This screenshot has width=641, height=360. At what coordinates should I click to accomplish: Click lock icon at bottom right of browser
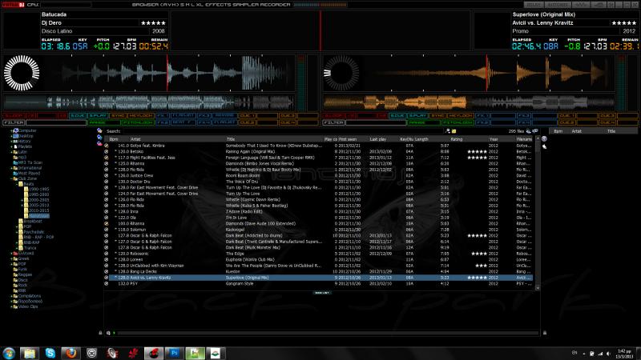[x=545, y=333]
